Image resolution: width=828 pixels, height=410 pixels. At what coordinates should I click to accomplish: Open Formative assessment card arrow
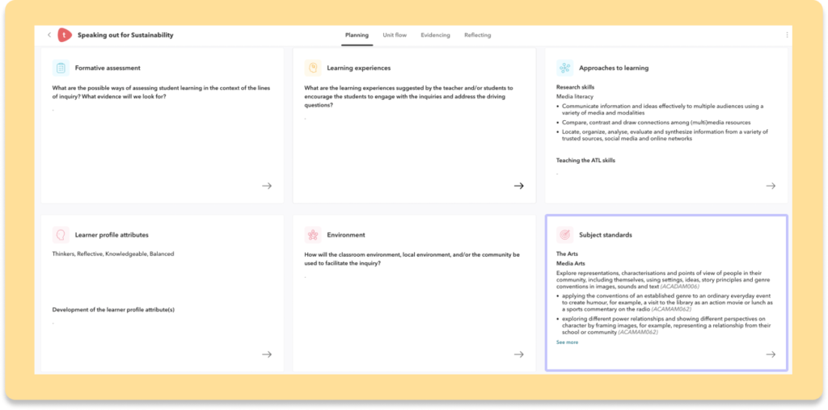click(267, 186)
